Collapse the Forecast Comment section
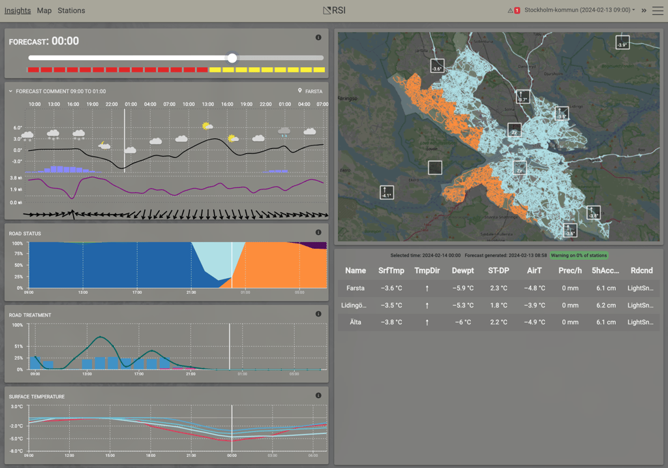The height and width of the screenshot is (468, 668). 10,91
